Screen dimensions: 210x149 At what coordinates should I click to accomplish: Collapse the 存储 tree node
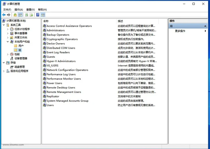tap(4, 63)
